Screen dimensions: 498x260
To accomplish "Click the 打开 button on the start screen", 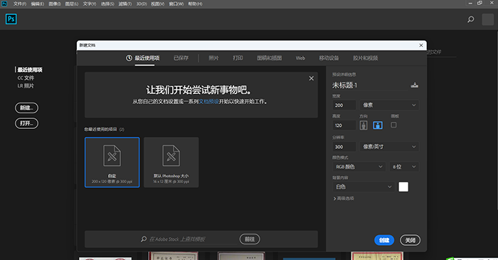I will coord(27,123).
